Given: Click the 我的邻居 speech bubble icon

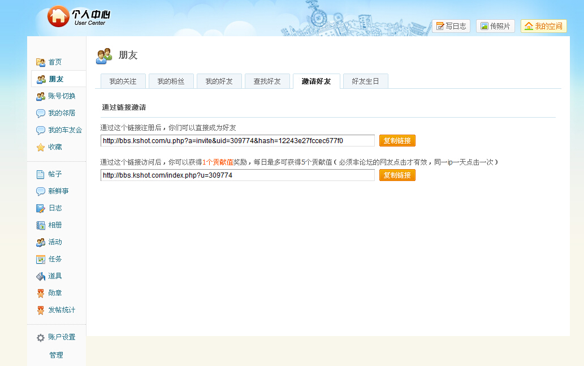Looking at the screenshot, I should [40, 113].
